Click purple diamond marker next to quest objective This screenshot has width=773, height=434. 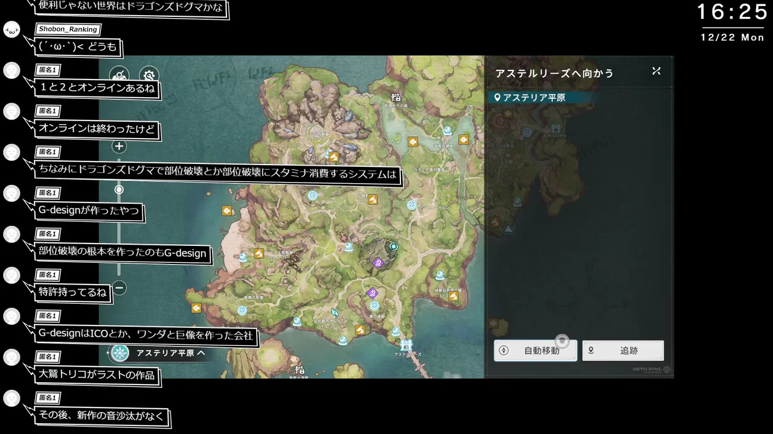[378, 262]
